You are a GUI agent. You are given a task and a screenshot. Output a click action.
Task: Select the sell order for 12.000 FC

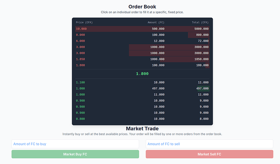coord(142,41)
